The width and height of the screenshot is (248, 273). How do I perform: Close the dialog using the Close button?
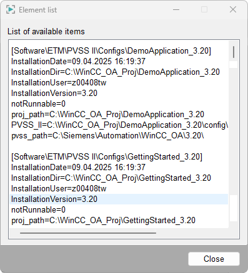pyautogui.click(x=214, y=259)
